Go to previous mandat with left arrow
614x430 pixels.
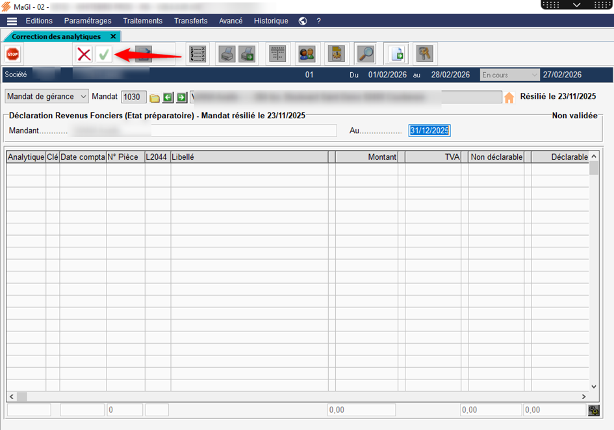click(168, 97)
